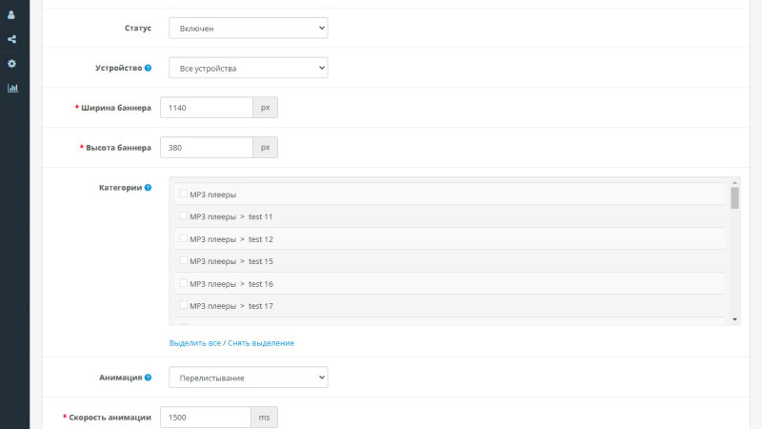Screen dimensions: 762x429
Task: Open the settings gear sidebar icon
Action: coord(11,64)
